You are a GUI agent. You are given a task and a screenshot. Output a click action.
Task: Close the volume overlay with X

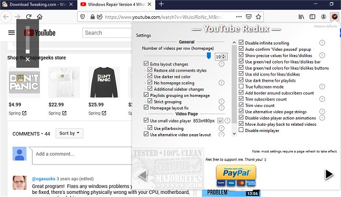click(27, 60)
